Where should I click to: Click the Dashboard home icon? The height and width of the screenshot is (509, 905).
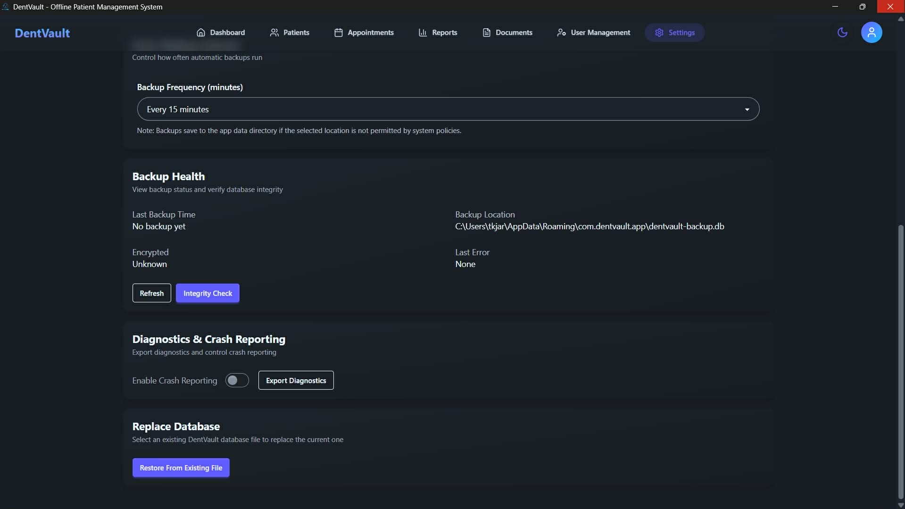pos(201,32)
